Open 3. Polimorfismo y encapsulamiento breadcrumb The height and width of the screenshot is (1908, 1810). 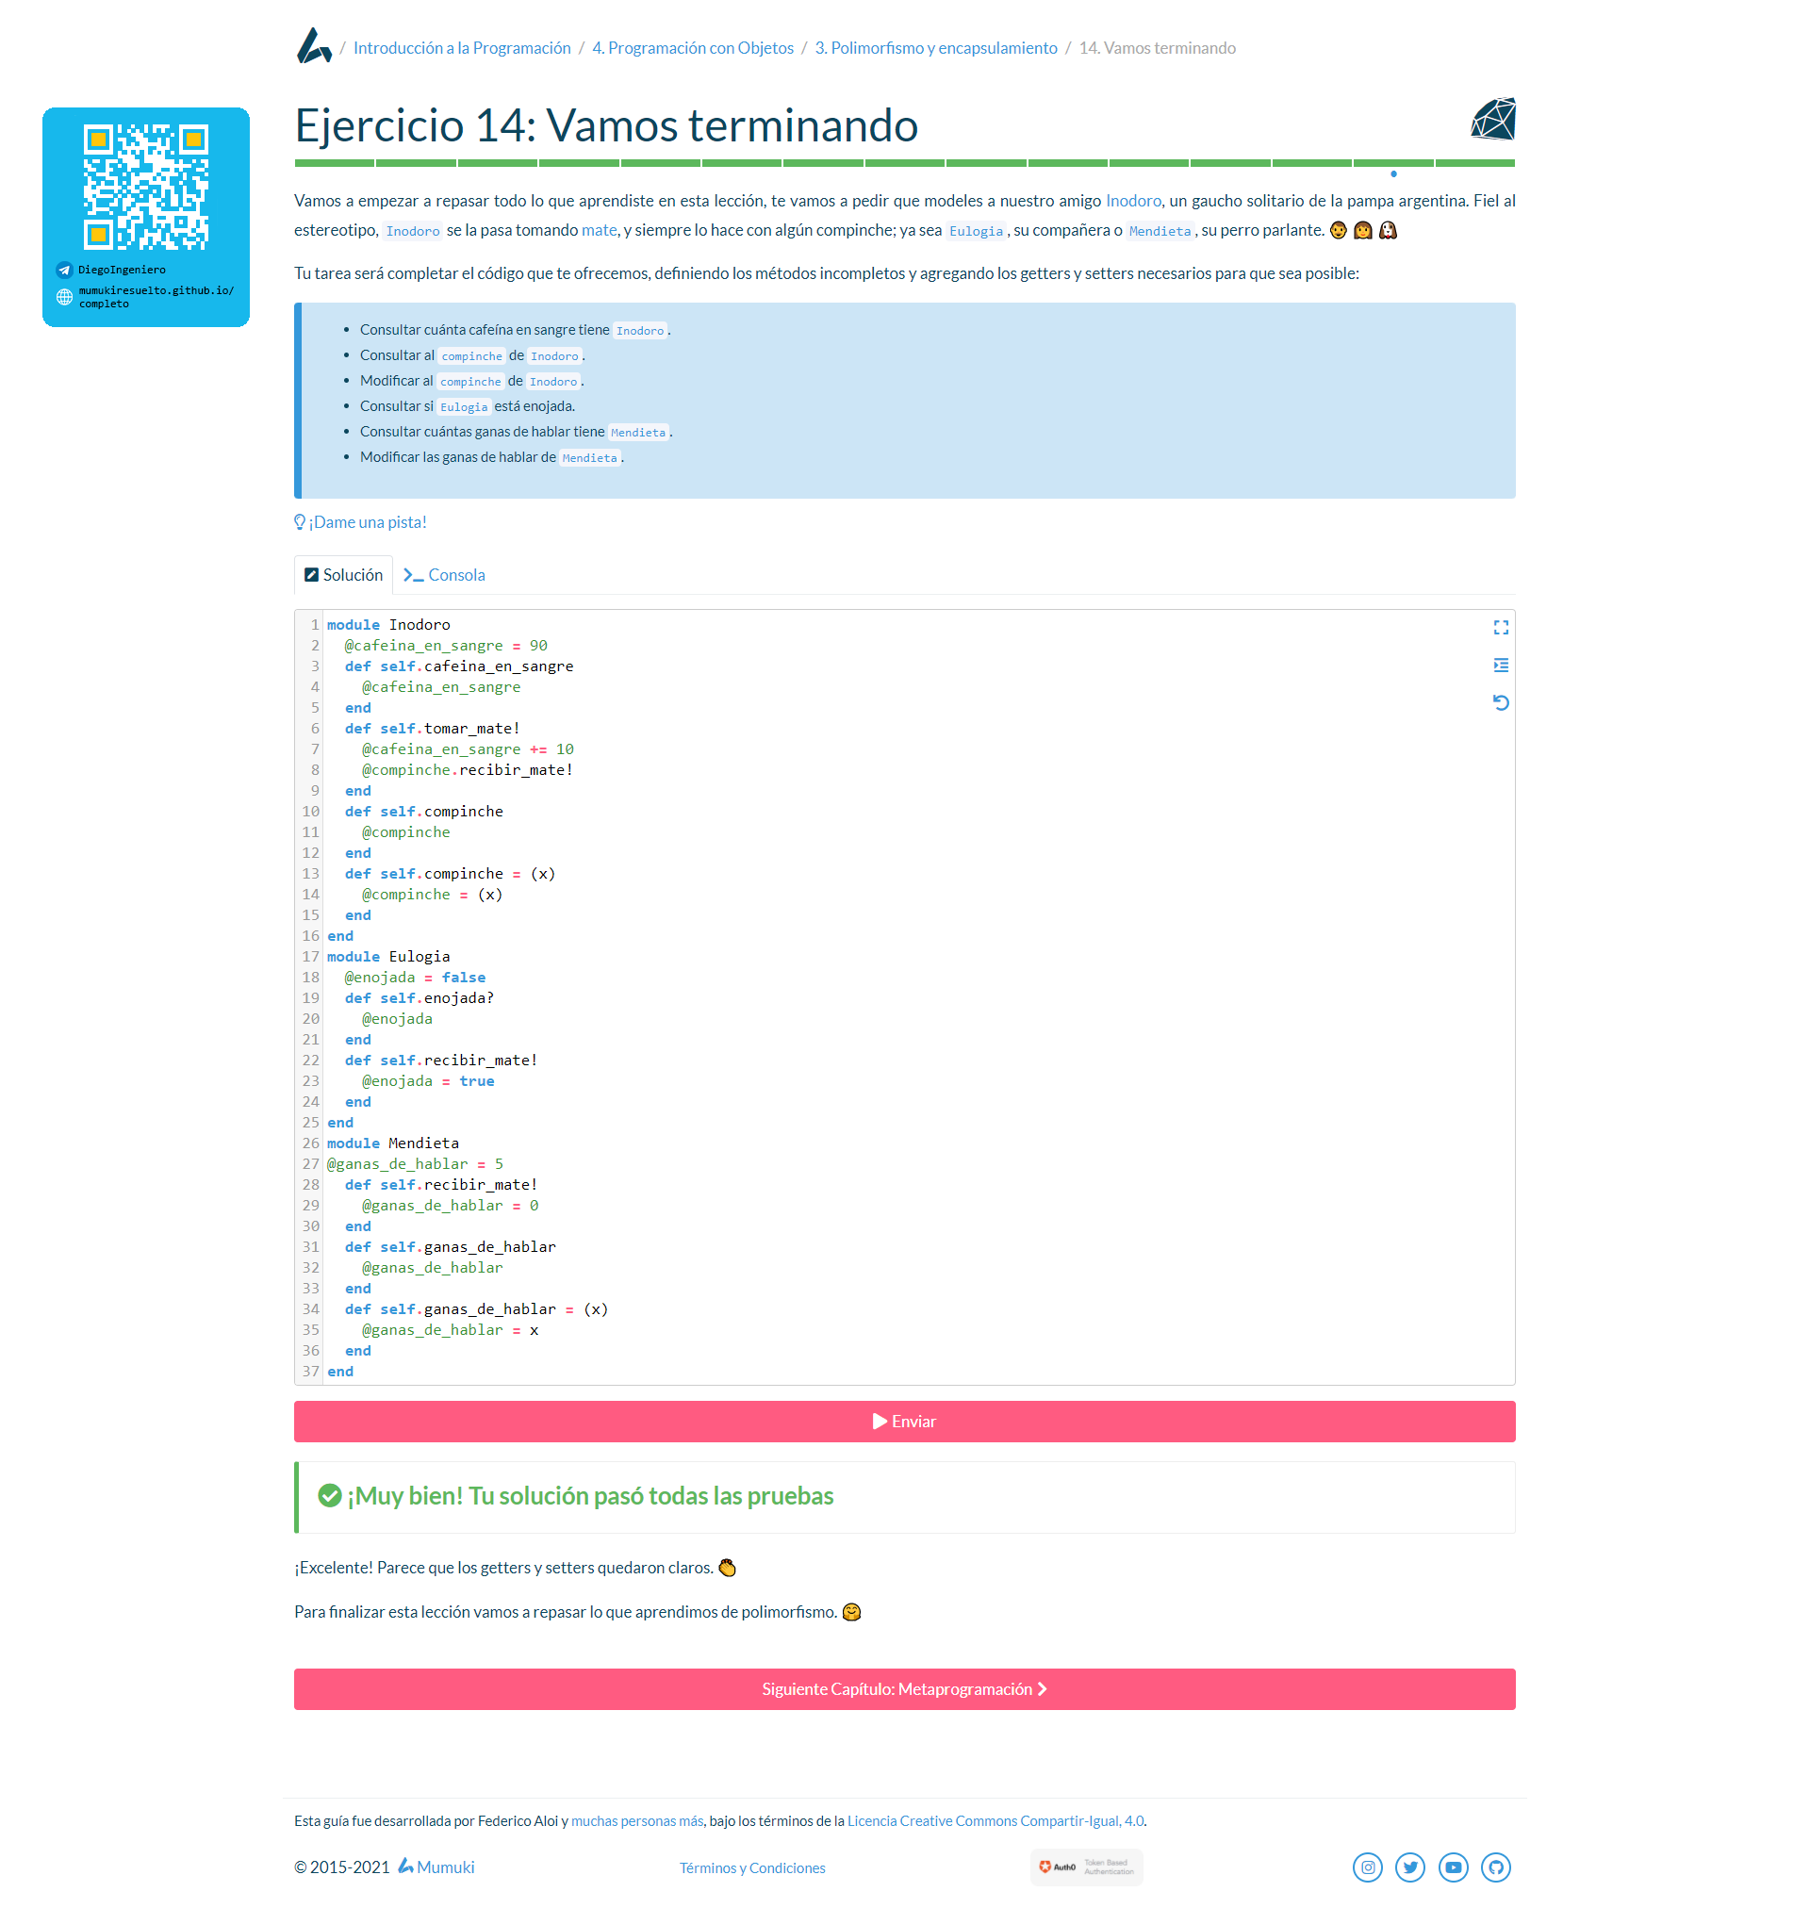click(x=935, y=48)
